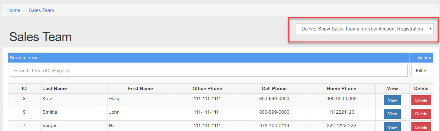This screenshot has width=440, height=131.
Task: Select the John first name cell
Action: click(x=114, y=112)
